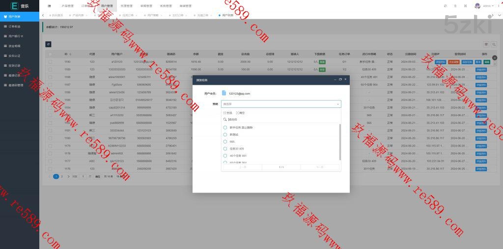503x249 pixels.
Task: Click the 实名认证 sidebar icon
Action: 5,56
